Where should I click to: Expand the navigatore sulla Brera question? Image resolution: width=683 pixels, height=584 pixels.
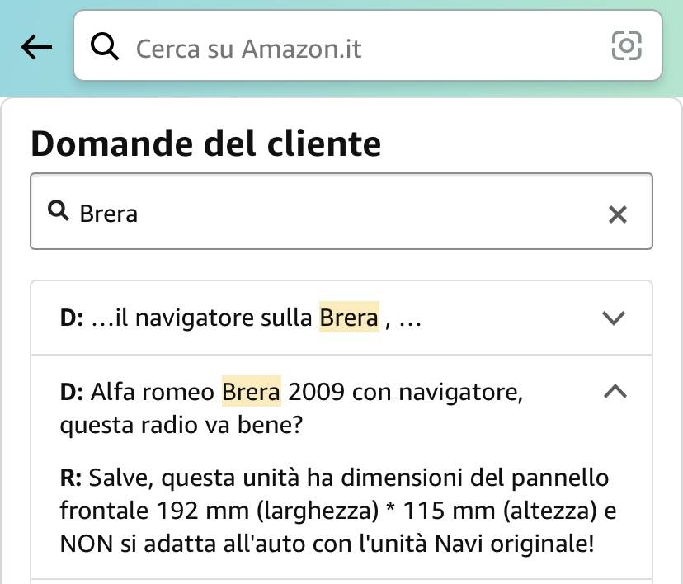614,318
